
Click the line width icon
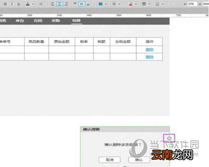144,4
